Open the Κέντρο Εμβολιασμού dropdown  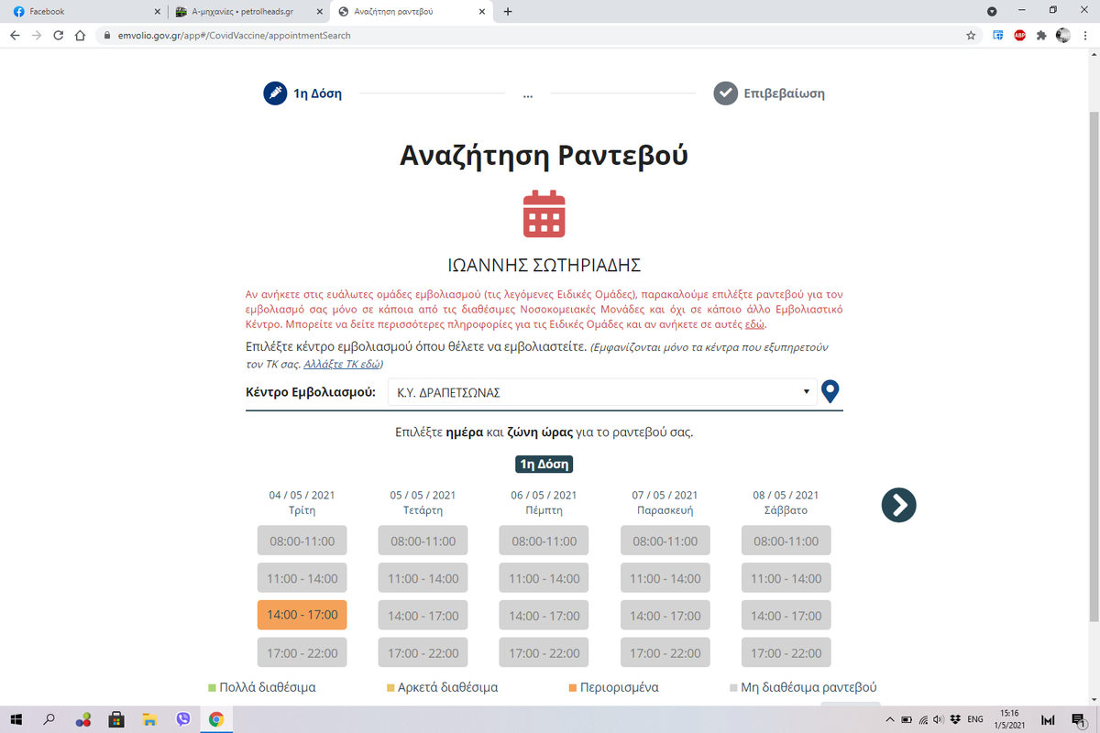601,392
